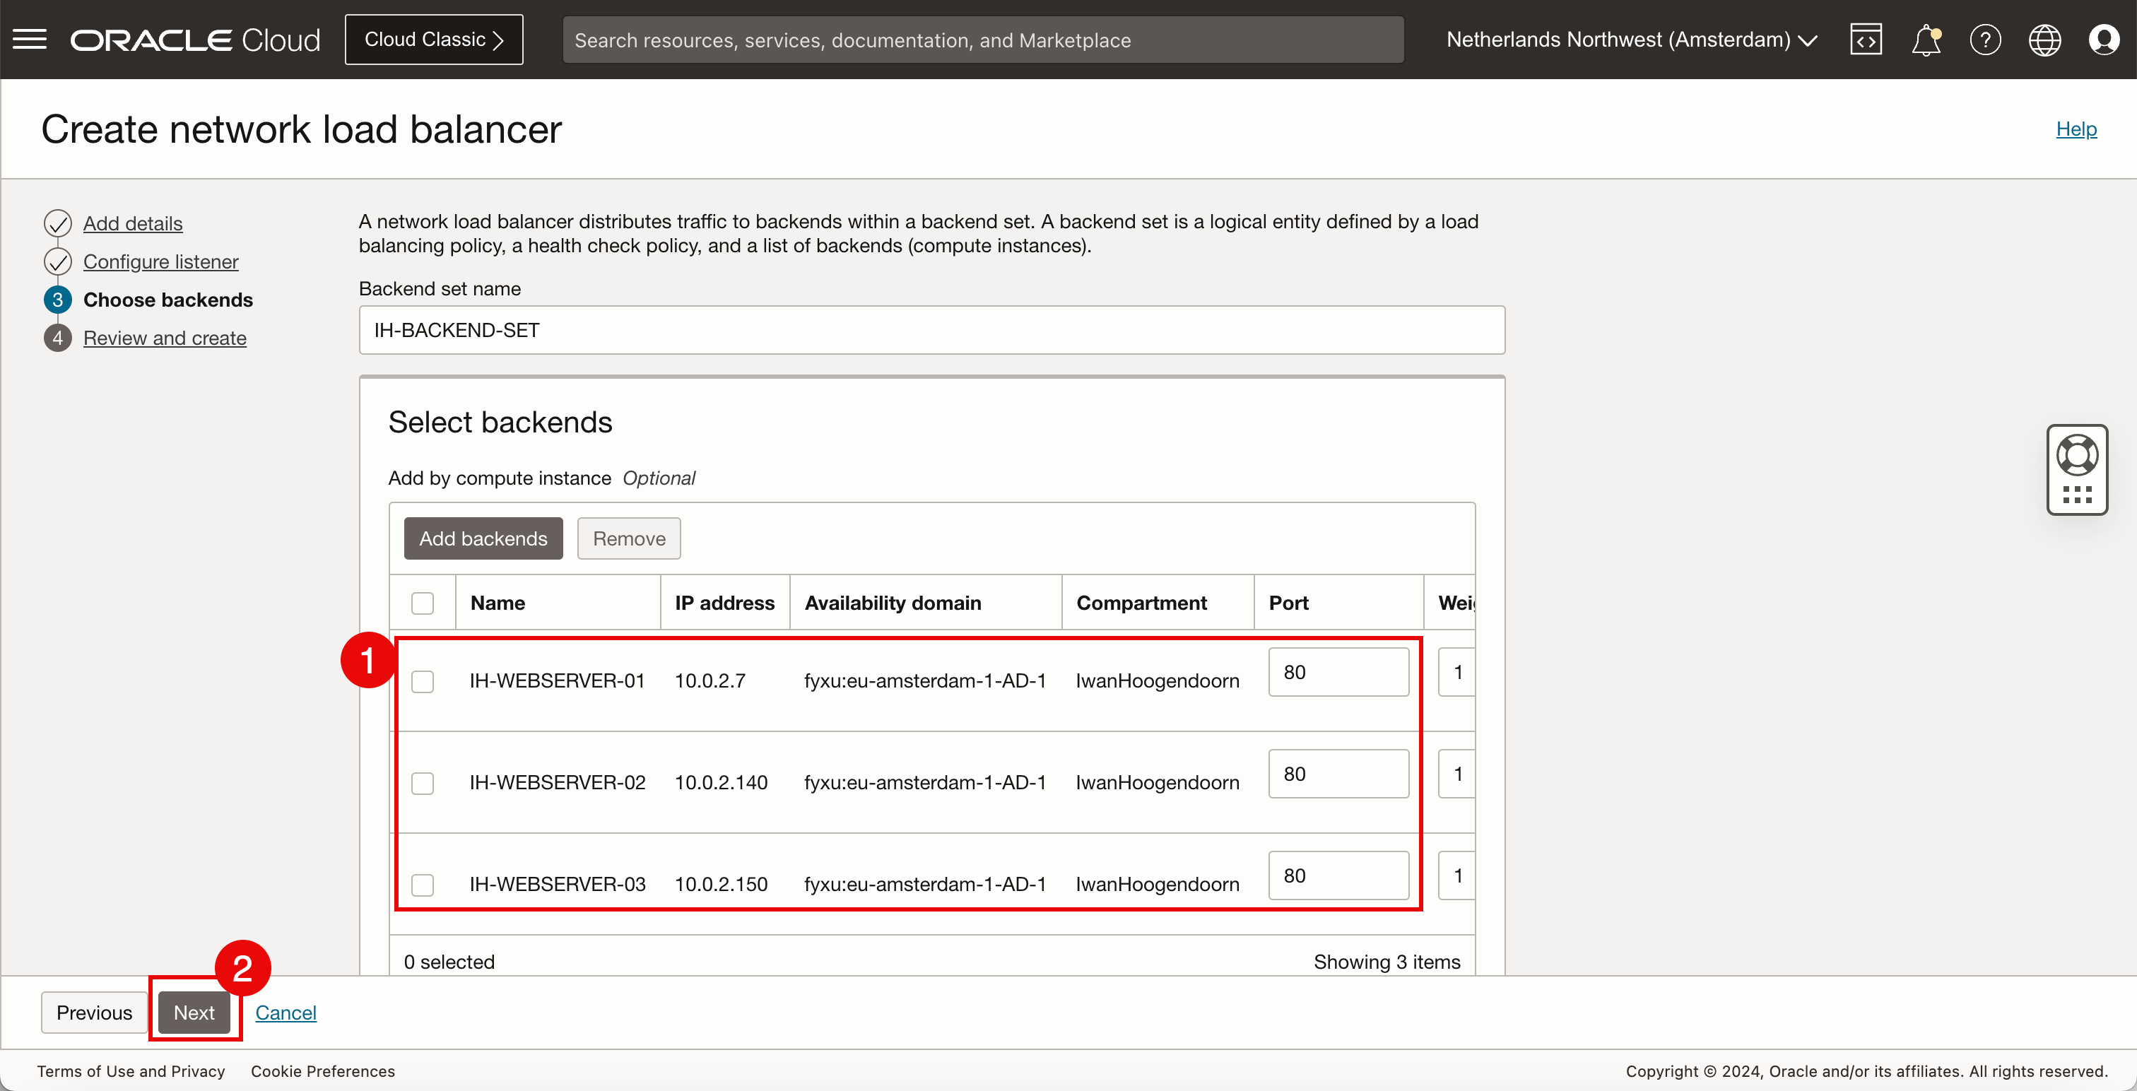The height and width of the screenshot is (1091, 2137).
Task: Go to Review and create step
Action: (x=164, y=338)
